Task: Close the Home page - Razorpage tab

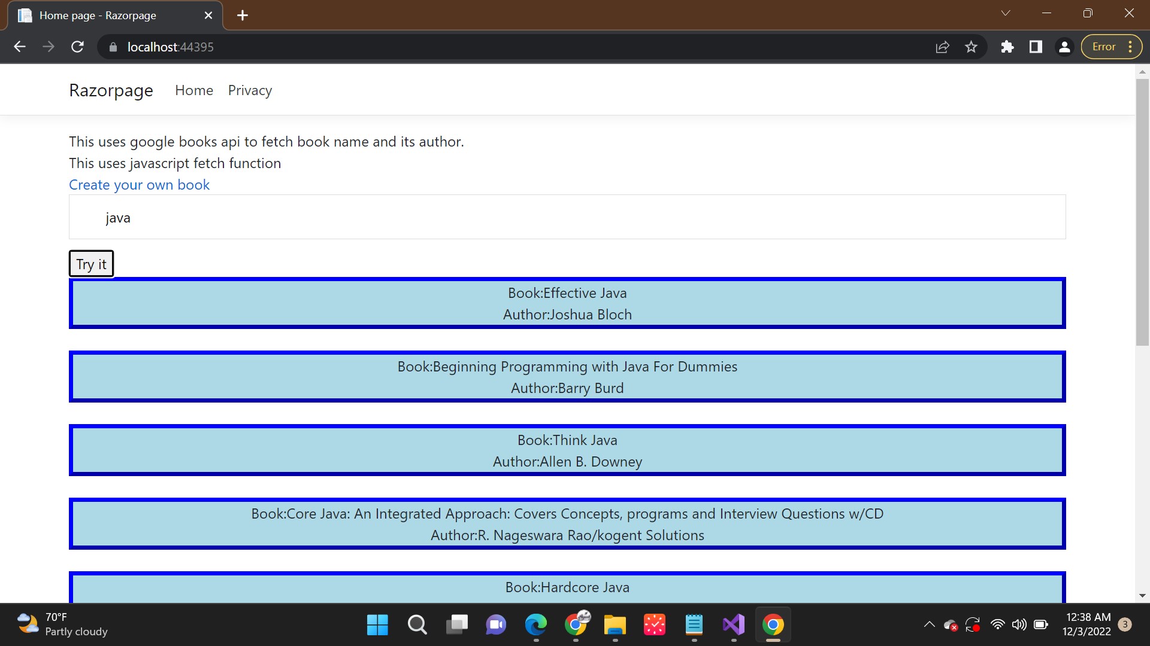Action: pos(208,16)
